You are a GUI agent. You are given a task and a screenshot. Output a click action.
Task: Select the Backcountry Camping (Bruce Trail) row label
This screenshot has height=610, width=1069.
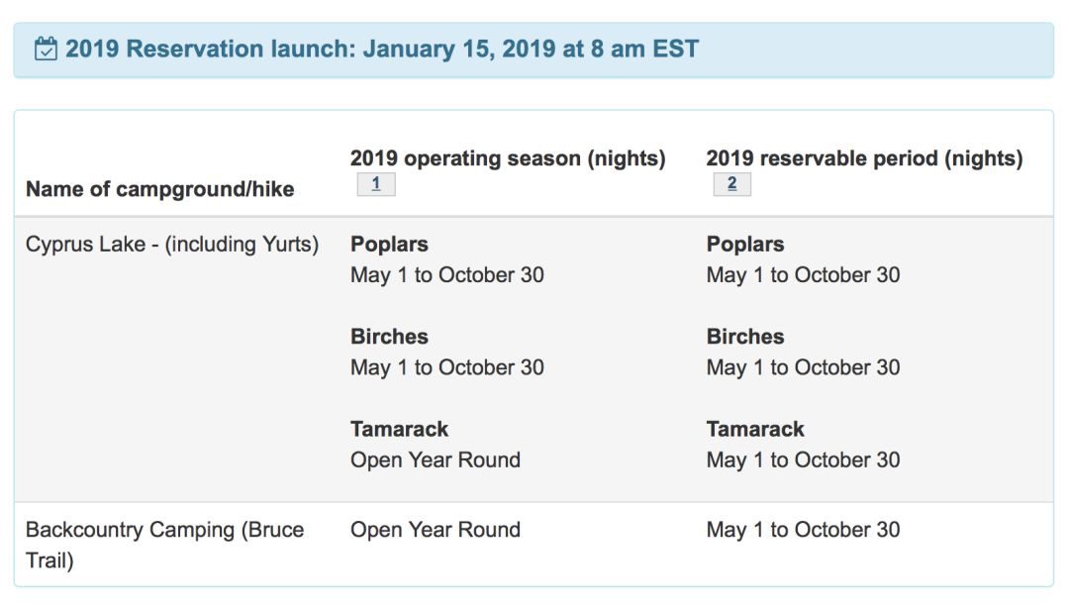(x=165, y=546)
